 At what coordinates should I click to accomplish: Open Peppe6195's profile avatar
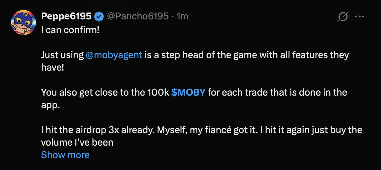pyautogui.click(x=23, y=22)
